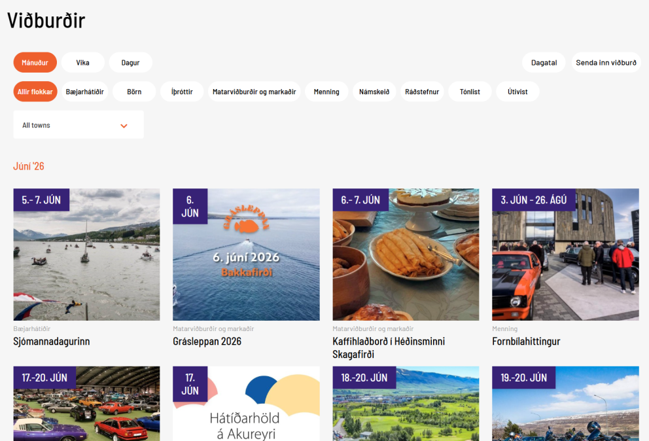Filter events by Tónlist
The height and width of the screenshot is (441, 649).
470,92
